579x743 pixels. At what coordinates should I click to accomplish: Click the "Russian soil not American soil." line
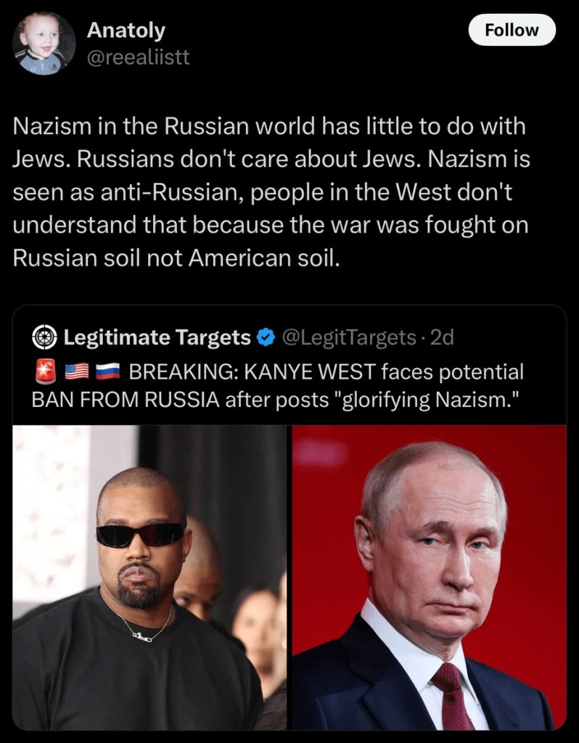pos(176,258)
